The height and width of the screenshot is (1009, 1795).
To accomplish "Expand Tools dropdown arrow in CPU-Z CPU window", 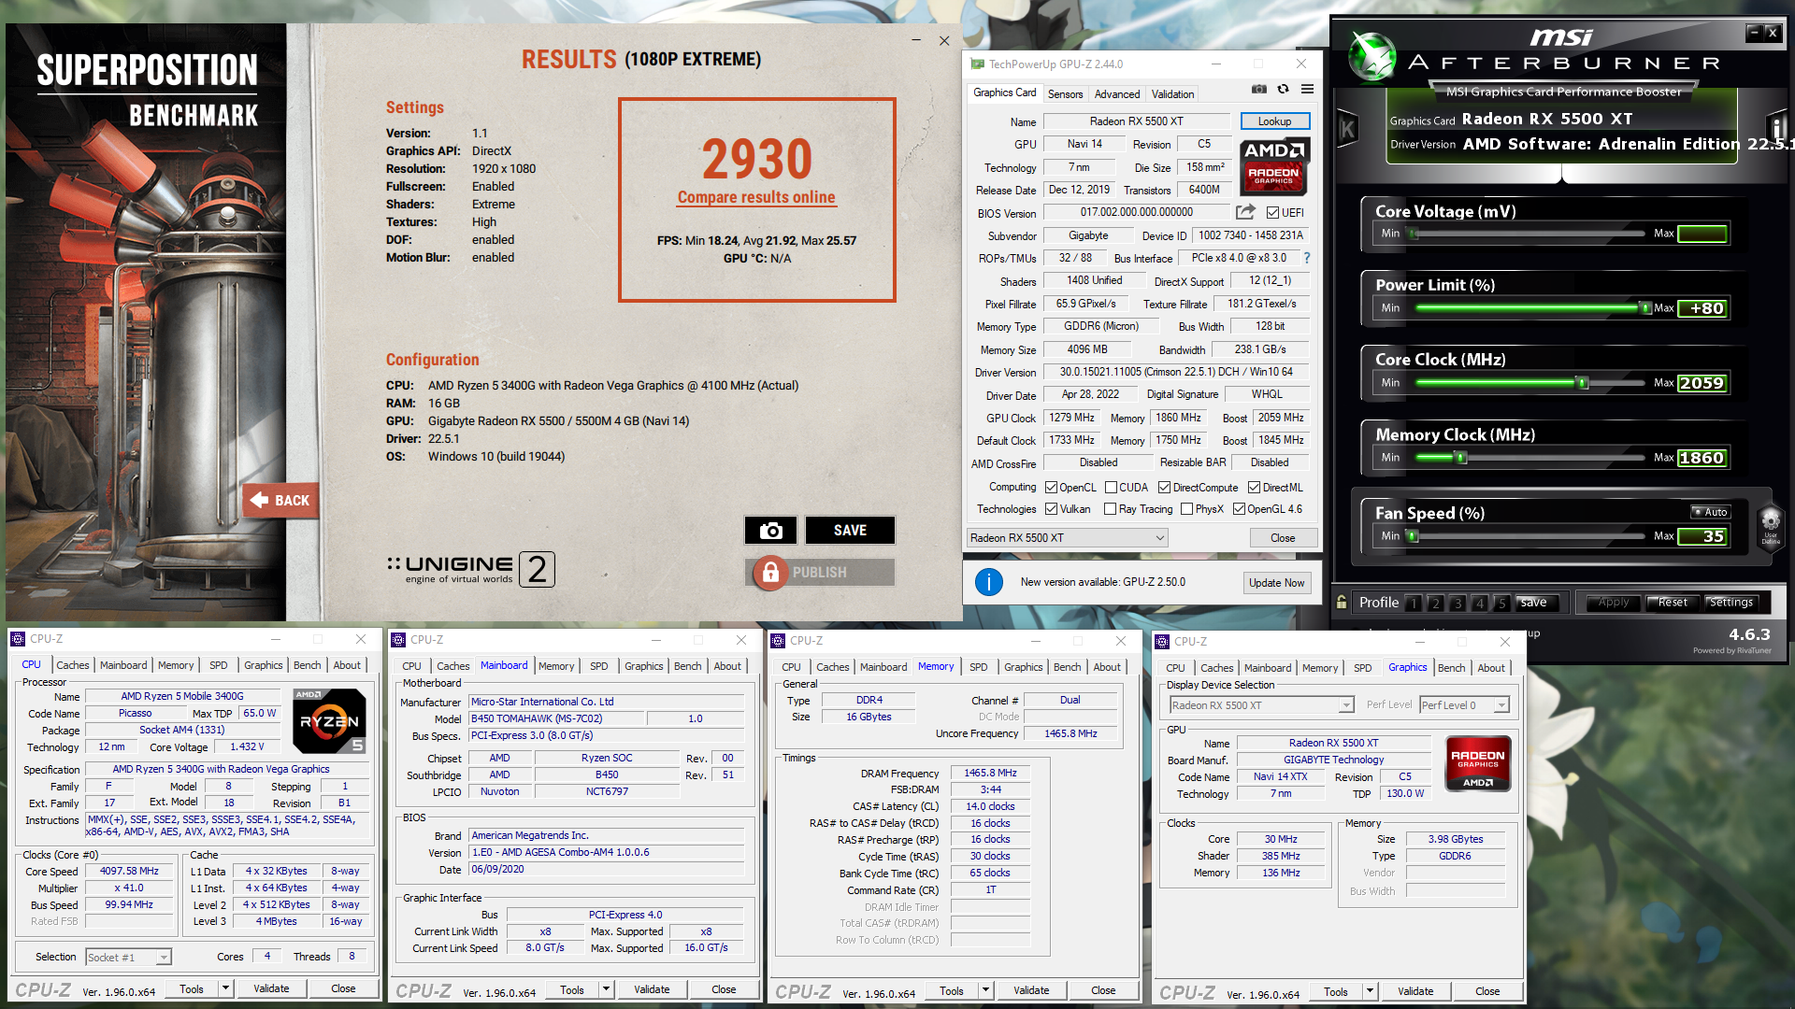I will pos(225,988).
